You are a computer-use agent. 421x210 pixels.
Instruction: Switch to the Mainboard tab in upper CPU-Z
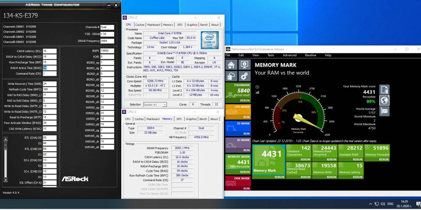click(154, 25)
